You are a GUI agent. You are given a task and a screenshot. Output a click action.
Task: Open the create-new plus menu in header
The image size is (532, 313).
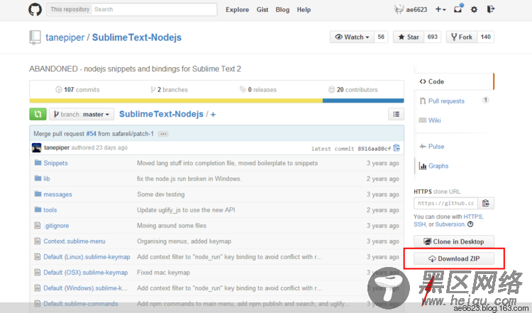tap(440, 9)
